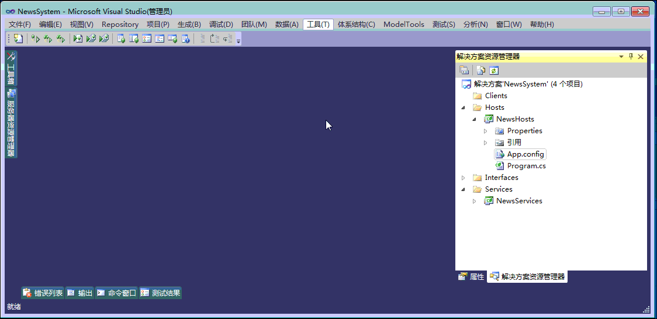Open the 解决方案资源管理器 window position dropdown arrow
Image resolution: width=657 pixels, height=319 pixels.
point(621,57)
